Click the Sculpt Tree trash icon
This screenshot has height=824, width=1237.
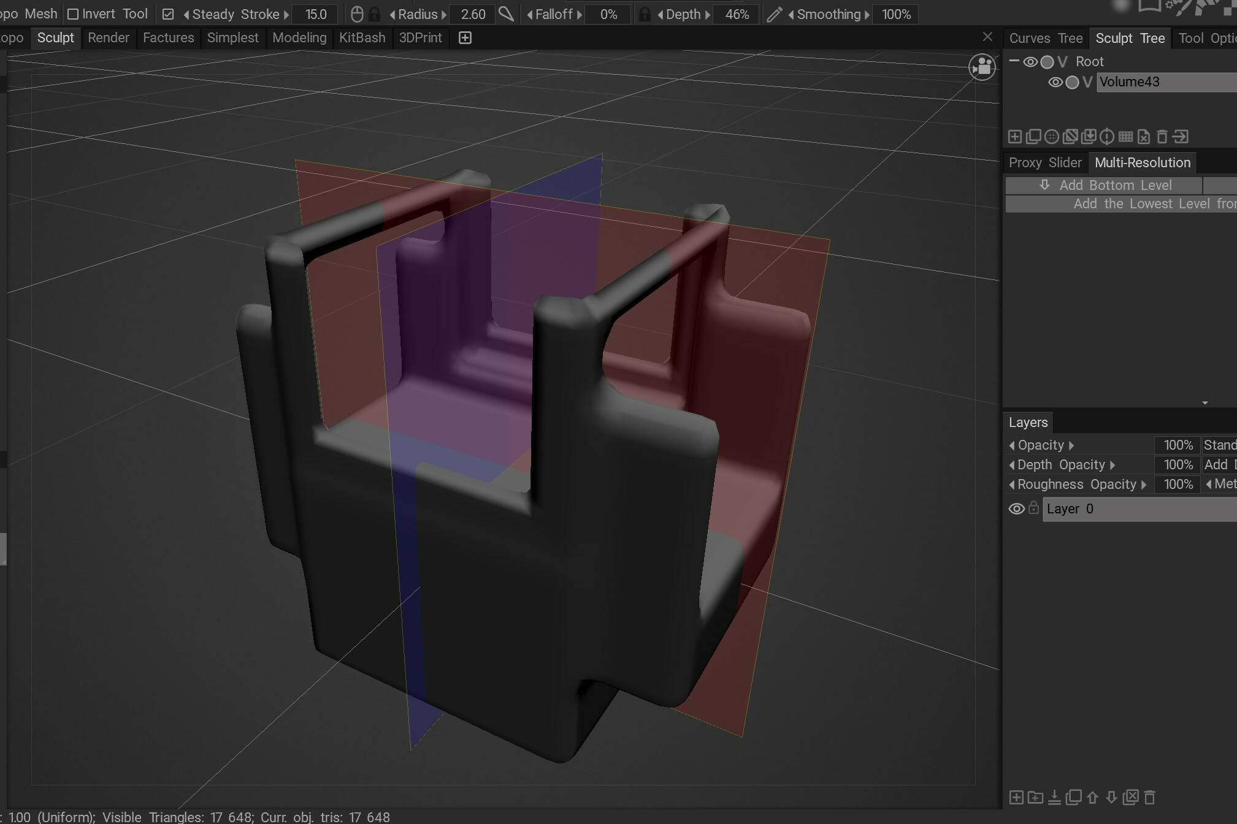[1162, 136]
